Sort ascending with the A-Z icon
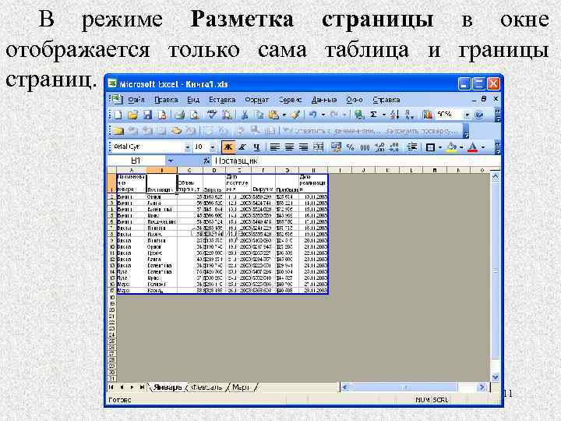561x421 pixels. point(394,115)
